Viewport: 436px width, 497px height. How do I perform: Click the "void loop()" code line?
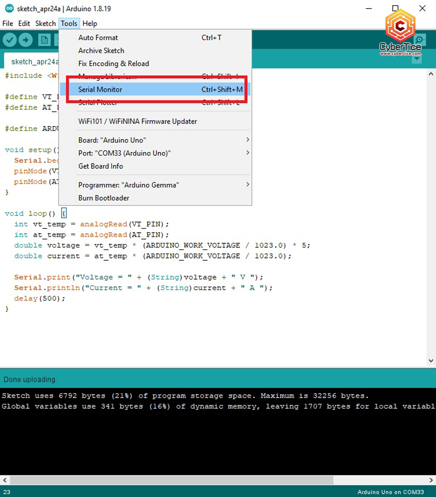(35, 213)
